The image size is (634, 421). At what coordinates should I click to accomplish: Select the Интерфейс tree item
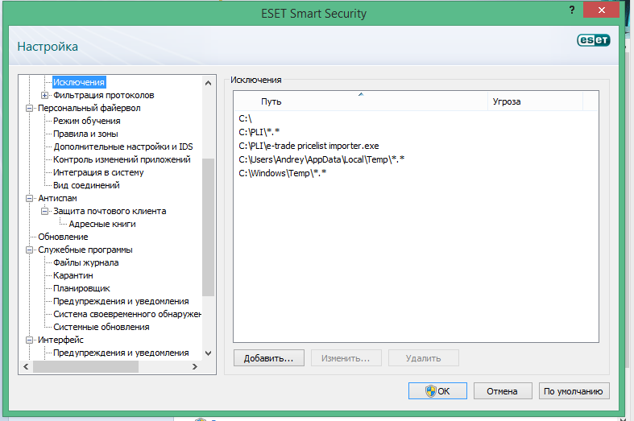pyautogui.click(x=60, y=341)
